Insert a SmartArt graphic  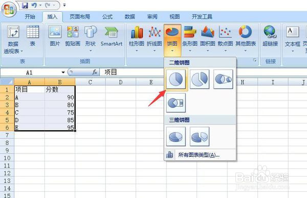click(x=112, y=36)
